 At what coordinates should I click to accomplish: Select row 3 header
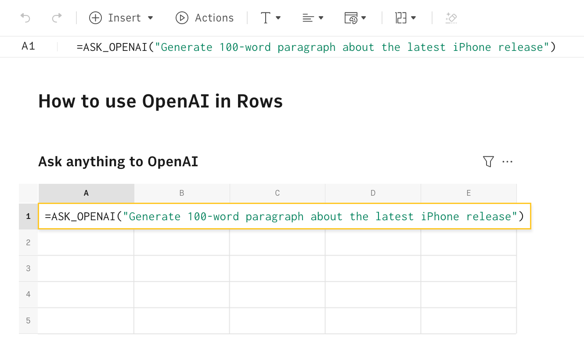(x=28, y=268)
